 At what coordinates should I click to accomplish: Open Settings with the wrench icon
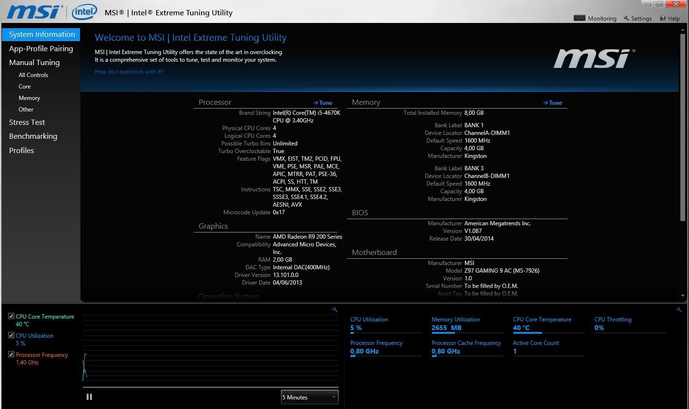point(626,18)
